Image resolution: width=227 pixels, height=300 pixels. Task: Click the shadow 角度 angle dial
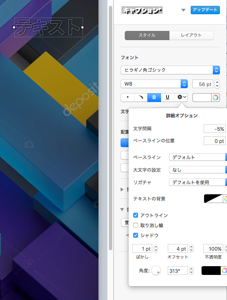[156, 270]
